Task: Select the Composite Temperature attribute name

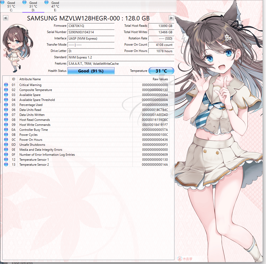Action: tap(36, 90)
